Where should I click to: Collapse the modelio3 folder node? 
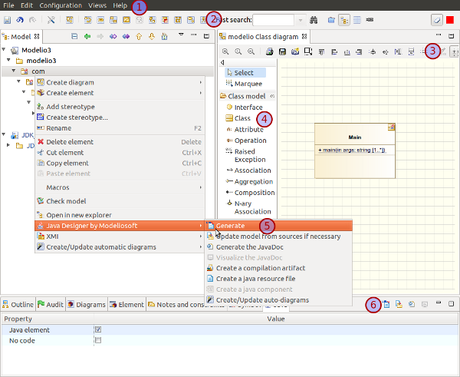pyautogui.click(x=8, y=60)
